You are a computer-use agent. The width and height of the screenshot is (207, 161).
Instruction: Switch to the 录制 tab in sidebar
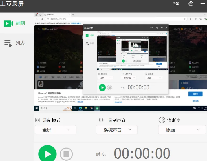15,23
